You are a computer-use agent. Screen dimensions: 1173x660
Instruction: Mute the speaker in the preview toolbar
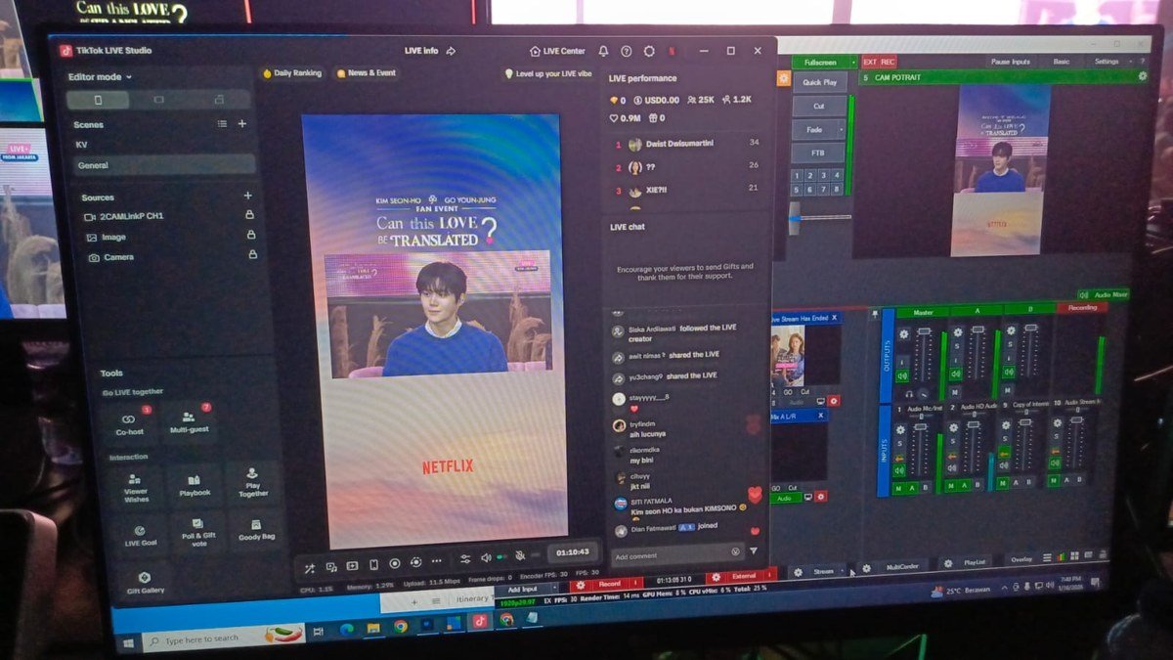486,558
